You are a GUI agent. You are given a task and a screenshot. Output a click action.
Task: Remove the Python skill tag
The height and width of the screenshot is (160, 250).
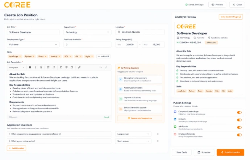(x=33, y=56)
